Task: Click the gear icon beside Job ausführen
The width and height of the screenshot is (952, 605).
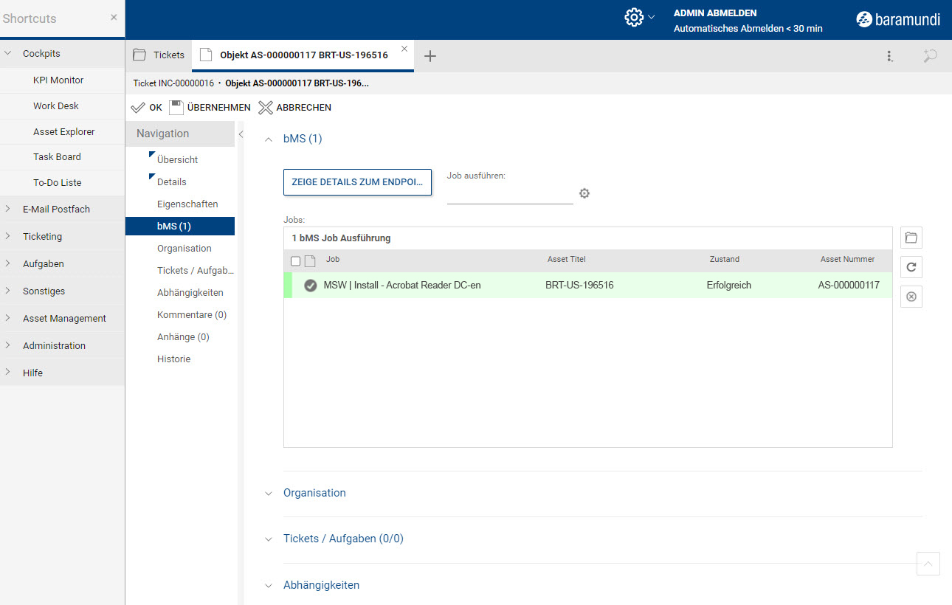Action: (584, 193)
